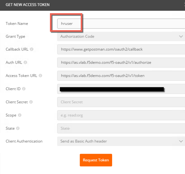This screenshot has width=185, height=174.
Task: Open the Grant Type dropdown
Action: click(121, 36)
